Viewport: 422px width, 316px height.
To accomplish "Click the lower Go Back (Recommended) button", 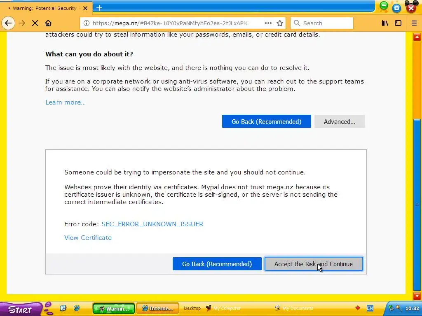I will tap(217, 264).
